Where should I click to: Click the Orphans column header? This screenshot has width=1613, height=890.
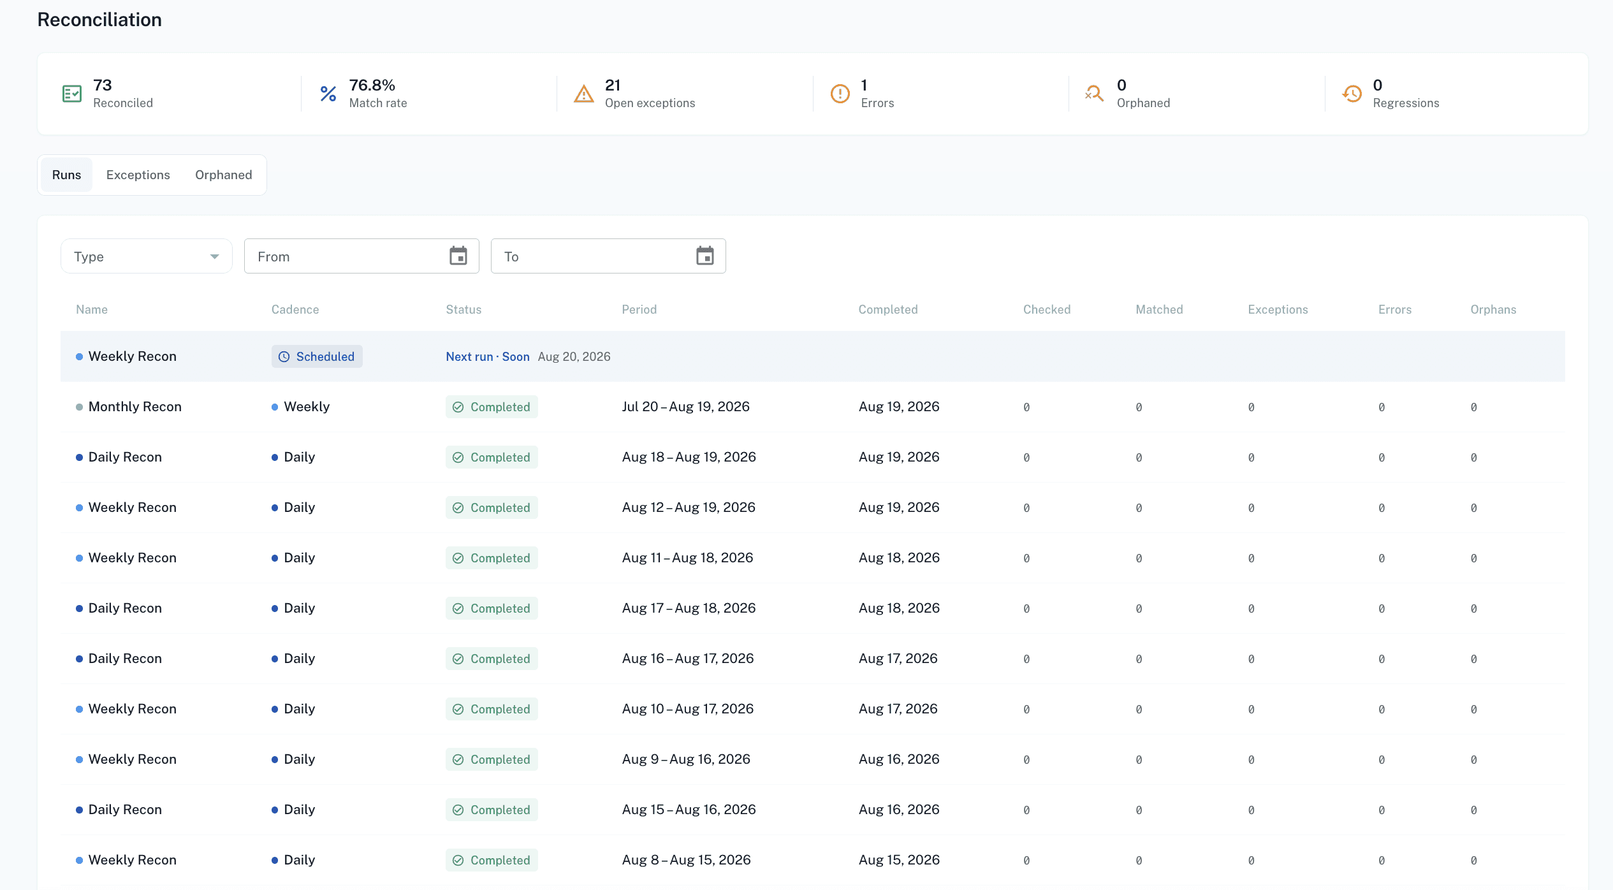pyautogui.click(x=1493, y=310)
